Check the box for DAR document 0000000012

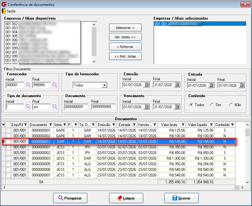(x=8, y=142)
